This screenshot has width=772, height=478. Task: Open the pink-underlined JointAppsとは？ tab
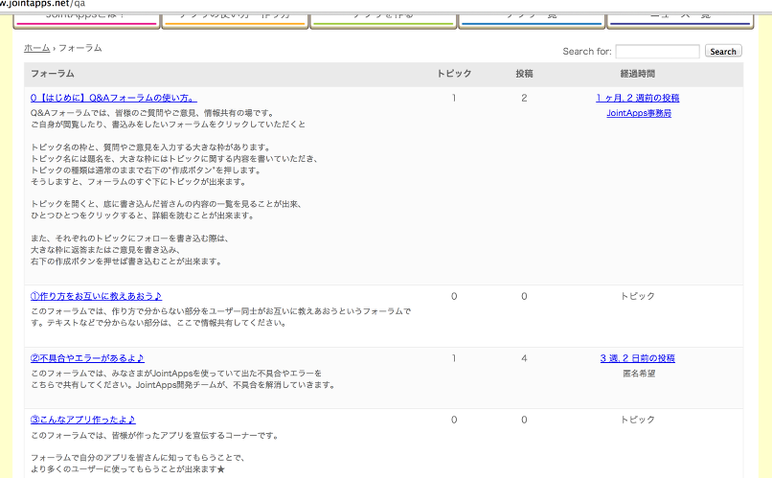(81, 17)
